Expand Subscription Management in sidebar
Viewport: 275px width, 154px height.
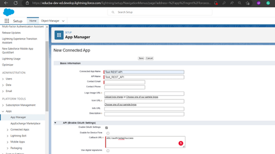coord(3,105)
